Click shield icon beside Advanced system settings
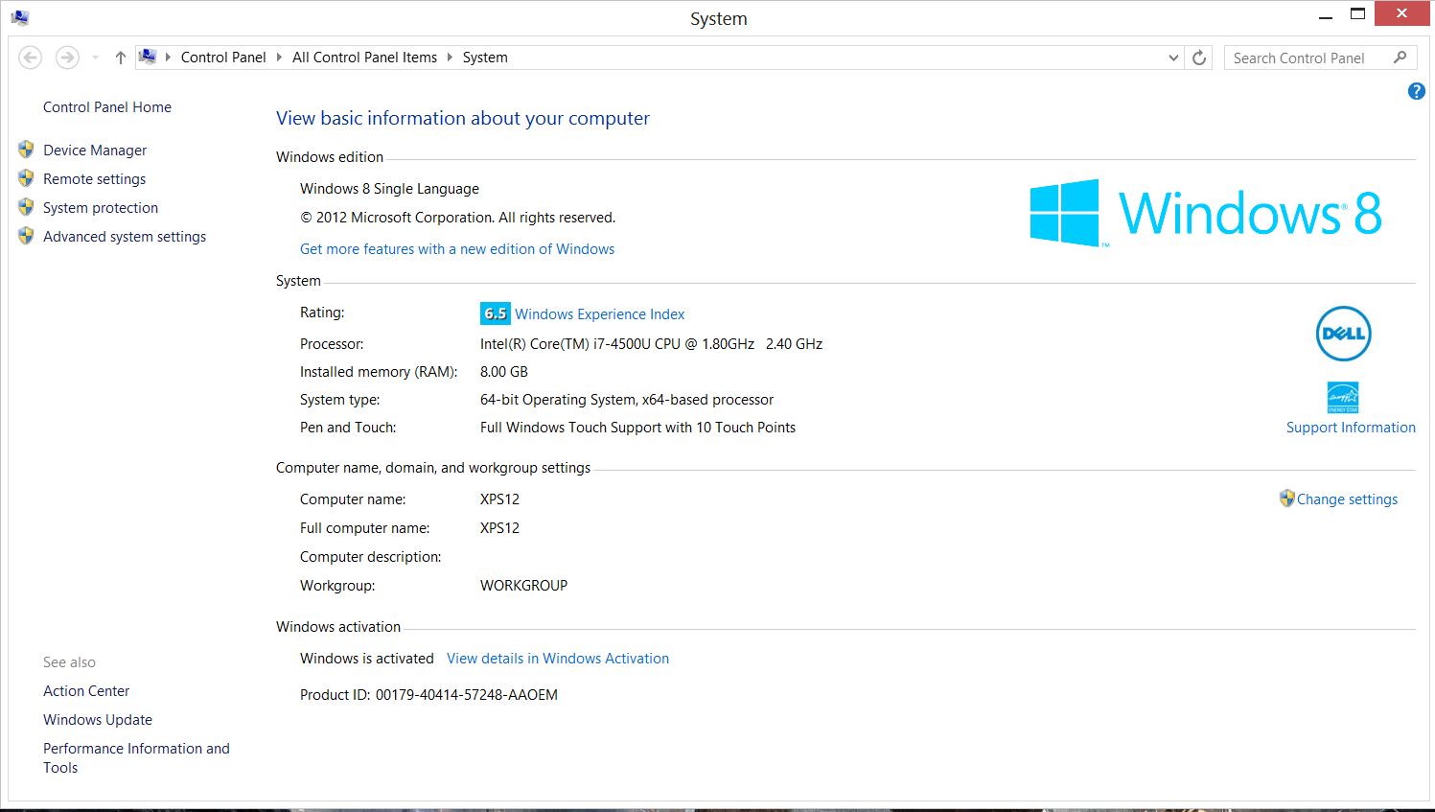Image resolution: width=1435 pixels, height=812 pixels. click(26, 236)
